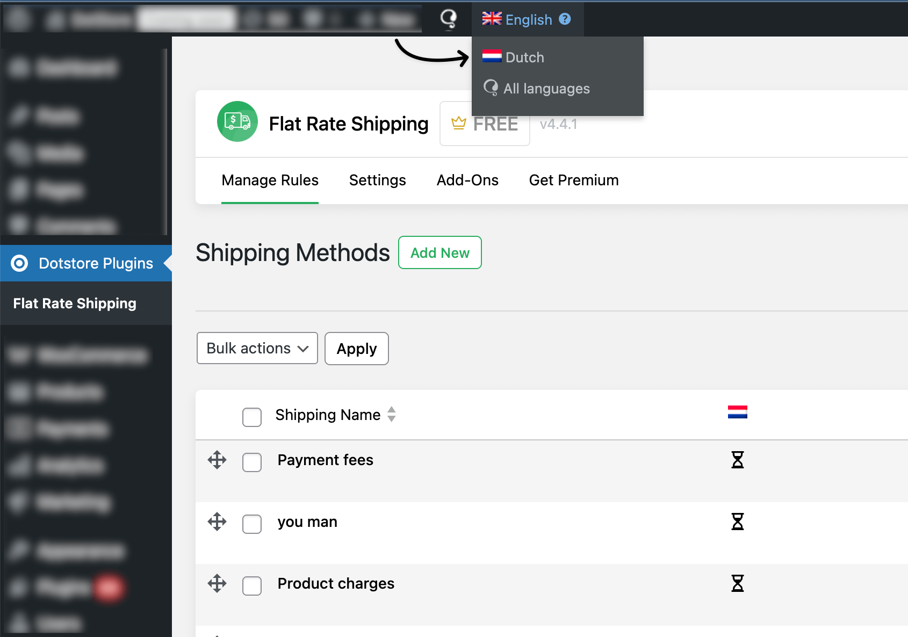Screen dimensions: 908x637
Task: Tick the Product charges checkbox
Action: pyautogui.click(x=252, y=585)
